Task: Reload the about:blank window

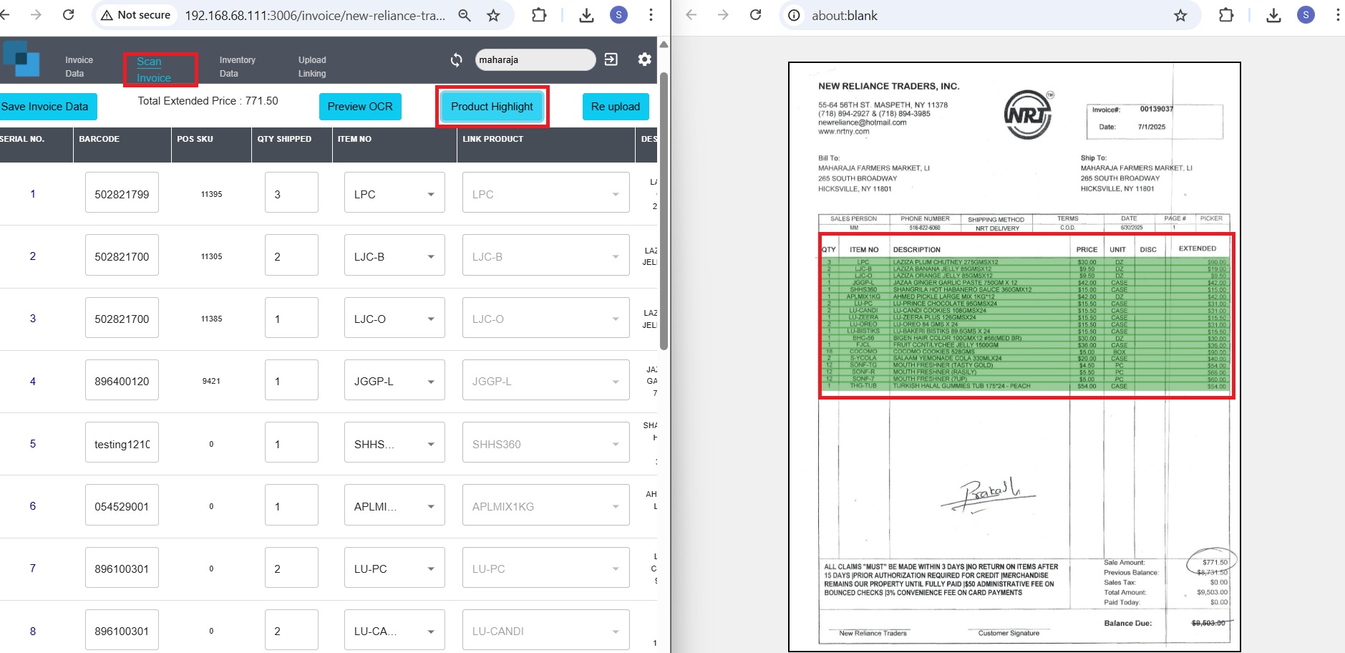Action: (x=755, y=15)
